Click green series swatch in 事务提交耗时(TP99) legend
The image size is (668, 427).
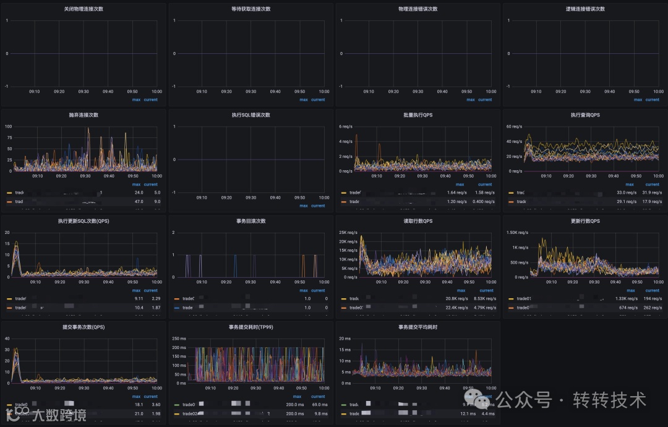(177, 405)
